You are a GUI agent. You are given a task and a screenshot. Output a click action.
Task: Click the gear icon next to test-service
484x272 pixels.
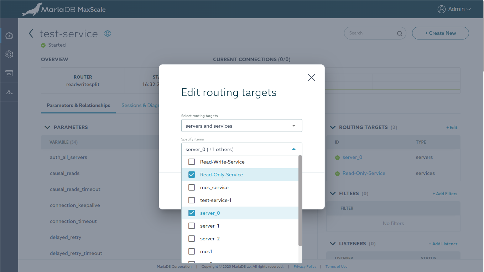tap(108, 33)
